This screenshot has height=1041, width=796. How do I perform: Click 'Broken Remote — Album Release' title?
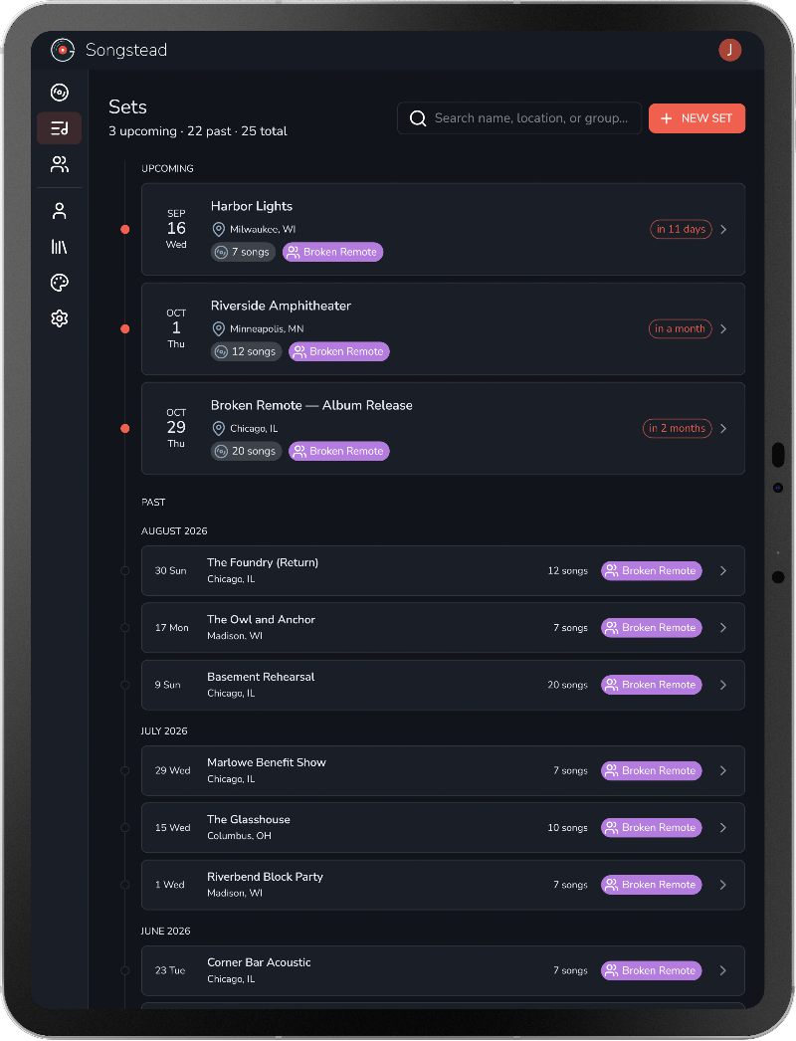pos(311,406)
